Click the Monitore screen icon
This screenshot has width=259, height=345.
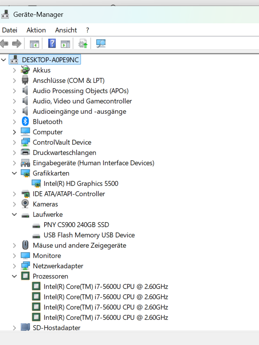(x=25, y=255)
